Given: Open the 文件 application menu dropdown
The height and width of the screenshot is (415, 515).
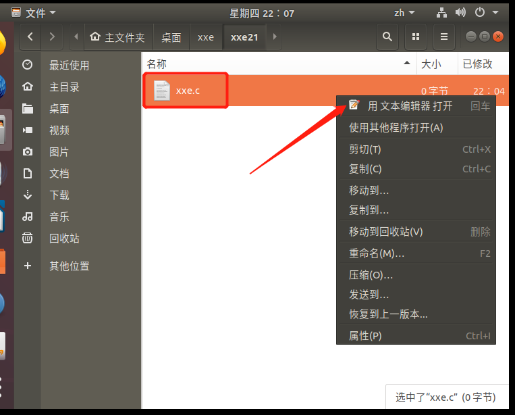Looking at the screenshot, I should click(x=34, y=13).
